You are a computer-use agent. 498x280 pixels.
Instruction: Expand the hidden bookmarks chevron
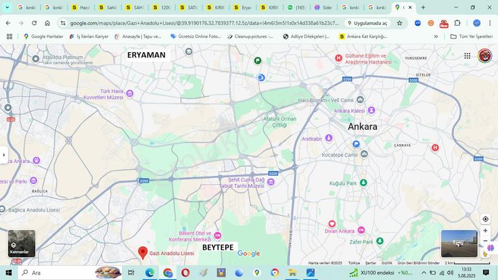coord(436,37)
